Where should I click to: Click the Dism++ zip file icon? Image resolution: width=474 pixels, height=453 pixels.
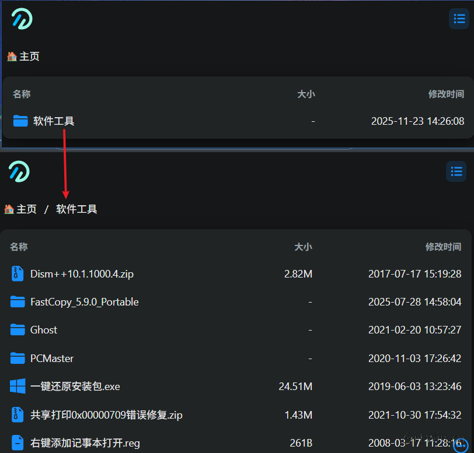pos(18,273)
